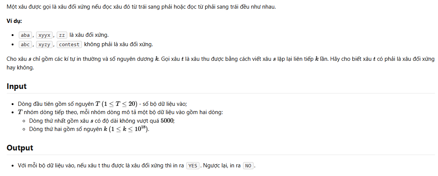Click the 'xyyx' inline code example
438x176 pixels.
coord(44,35)
